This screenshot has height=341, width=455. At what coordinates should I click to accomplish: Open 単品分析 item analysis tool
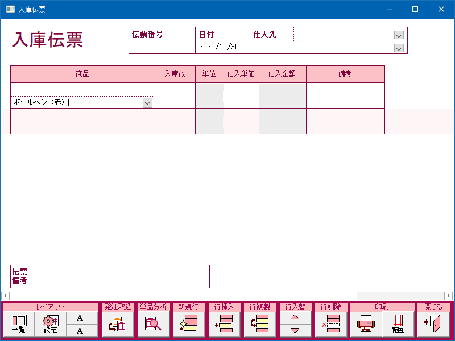[153, 325]
